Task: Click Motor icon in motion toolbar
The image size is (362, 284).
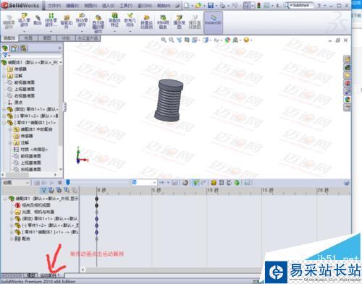Action: (214, 183)
